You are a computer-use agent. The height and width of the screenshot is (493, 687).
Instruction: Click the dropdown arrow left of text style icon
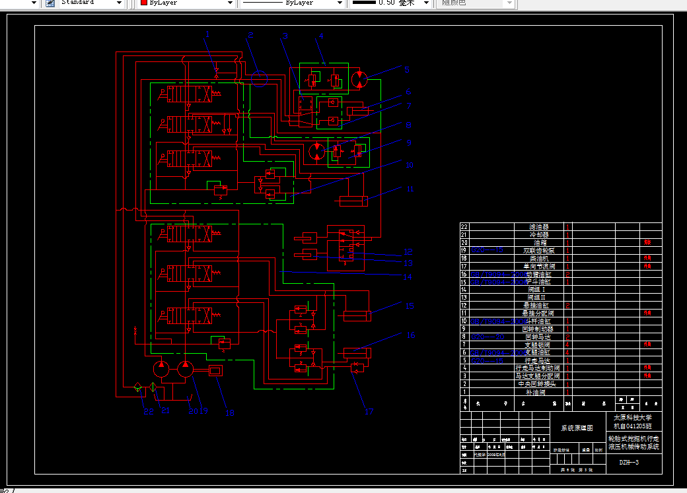click(34, 3)
